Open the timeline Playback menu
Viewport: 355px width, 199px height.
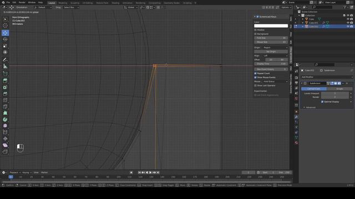pos(15,172)
